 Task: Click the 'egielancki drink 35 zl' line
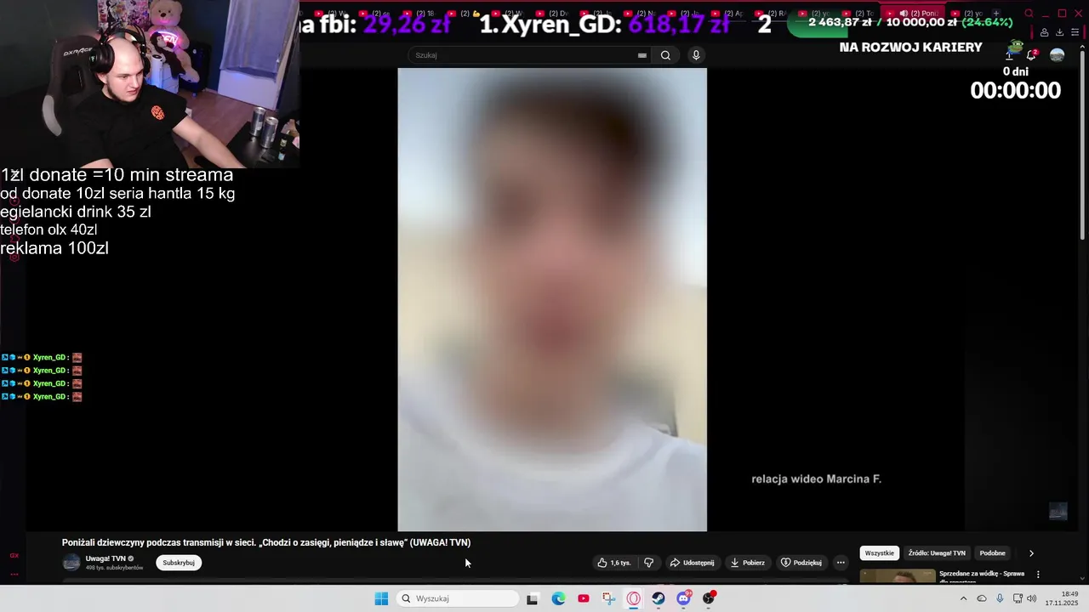[76, 212]
